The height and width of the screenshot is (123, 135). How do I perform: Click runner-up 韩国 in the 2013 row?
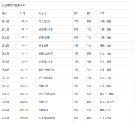click(x=89, y=118)
